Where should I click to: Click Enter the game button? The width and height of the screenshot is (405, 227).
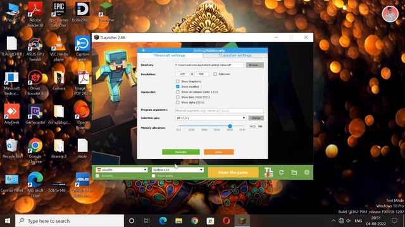click(233, 172)
